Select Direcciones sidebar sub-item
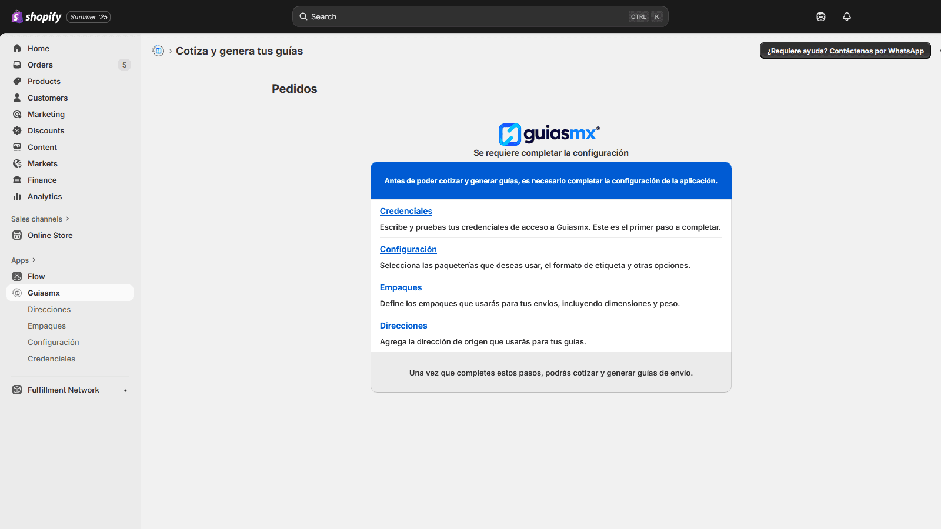The height and width of the screenshot is (529, 941). point(49,309)
